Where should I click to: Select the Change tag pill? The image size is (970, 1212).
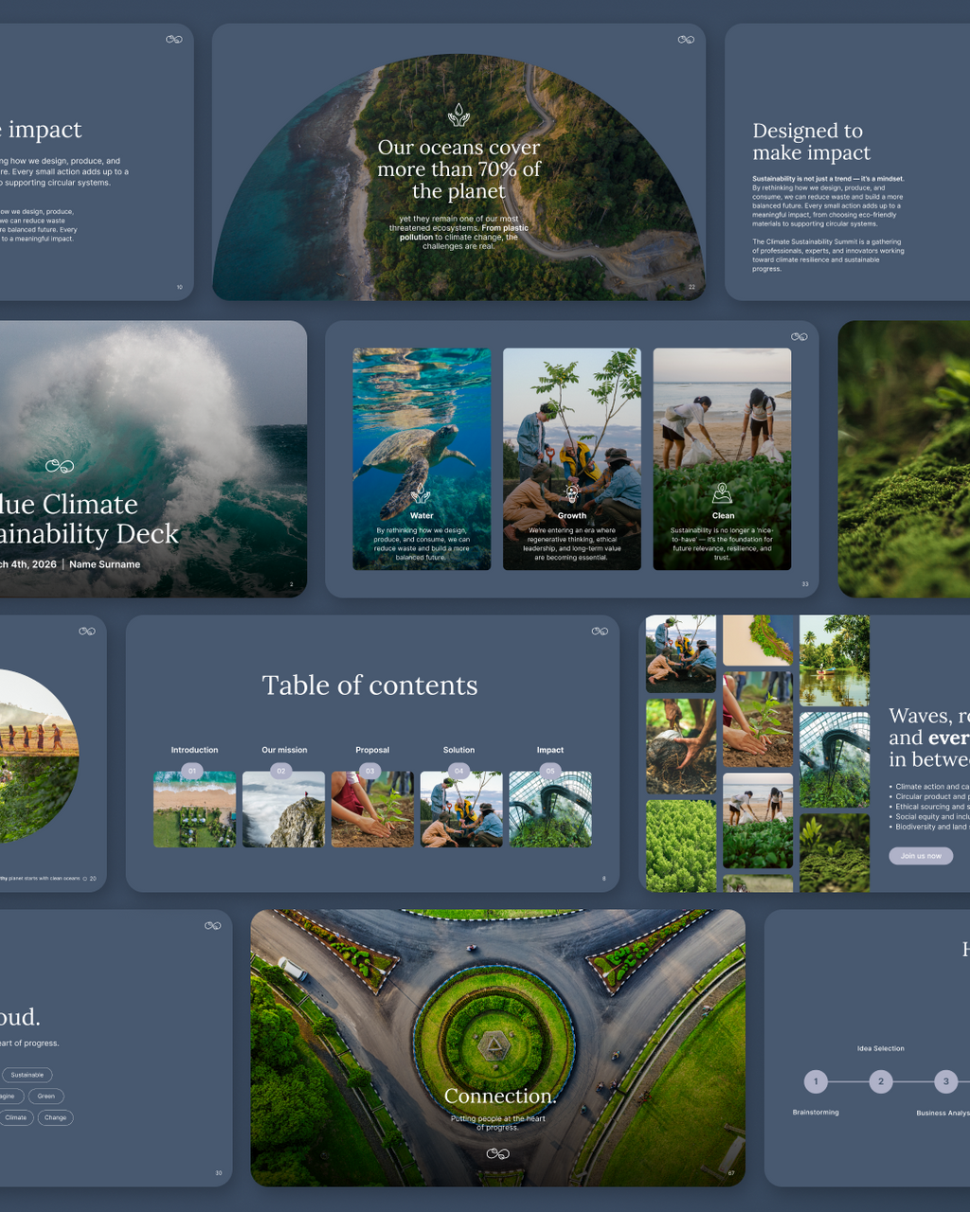(x=56, y=1117)
